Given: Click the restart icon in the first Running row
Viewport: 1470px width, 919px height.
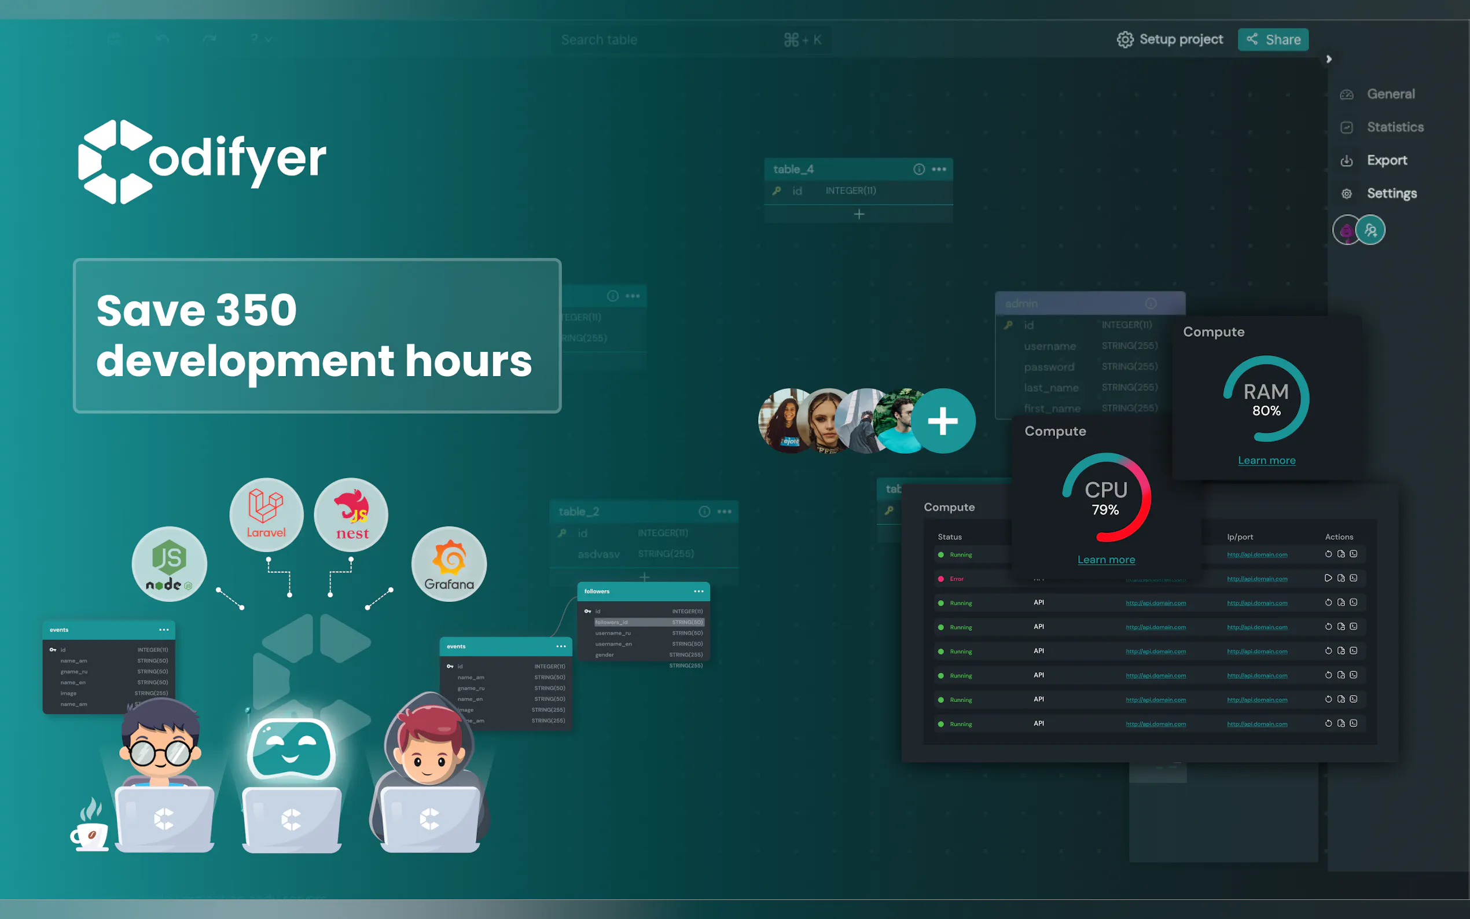Looking at the screenshot, I should [x=1328, y=554].
